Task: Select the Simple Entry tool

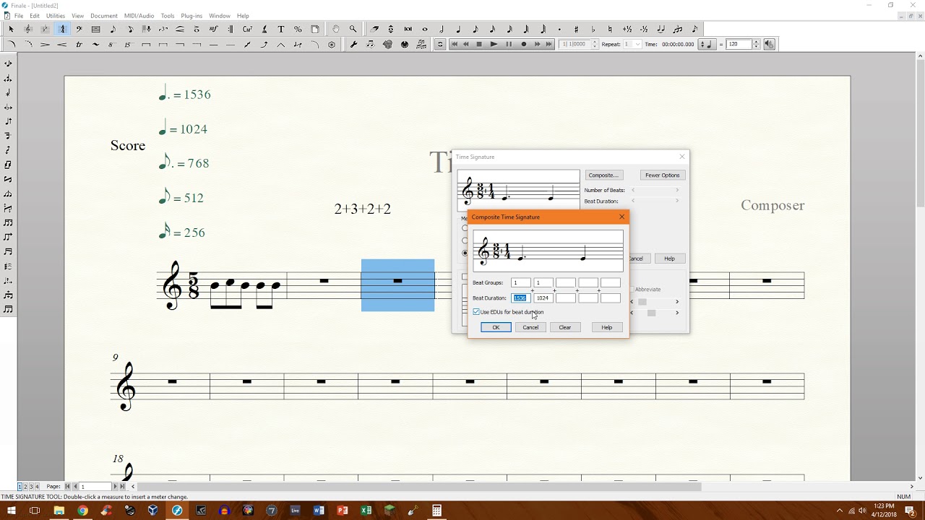Action: point(113,29)
